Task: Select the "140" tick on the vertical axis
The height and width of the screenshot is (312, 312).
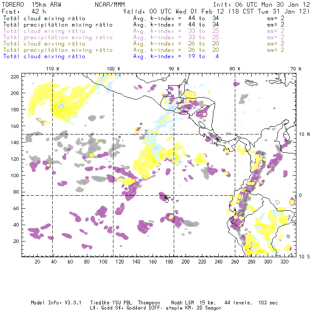Action: 15,143
